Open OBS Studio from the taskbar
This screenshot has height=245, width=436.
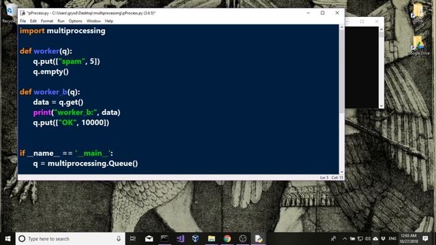(243, 239)
